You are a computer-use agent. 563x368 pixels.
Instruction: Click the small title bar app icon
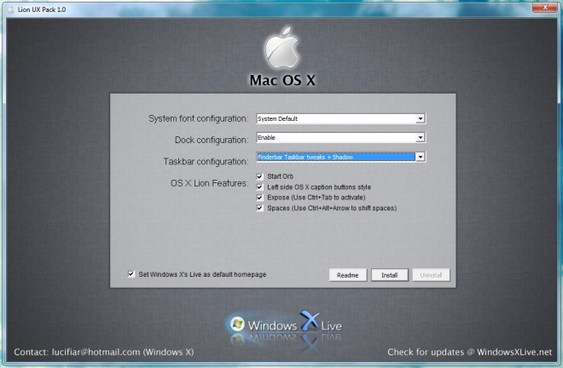pyautogui.click(x=11, y=9)
